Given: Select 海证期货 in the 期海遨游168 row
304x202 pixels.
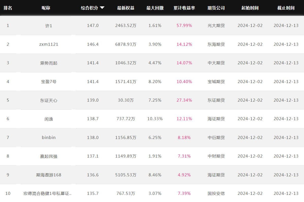Looking at the screenshot, I should pyautogui.click(x=216, y=175).
